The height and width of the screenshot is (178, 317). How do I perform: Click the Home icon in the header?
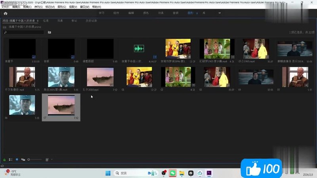(x=6, y=13)
